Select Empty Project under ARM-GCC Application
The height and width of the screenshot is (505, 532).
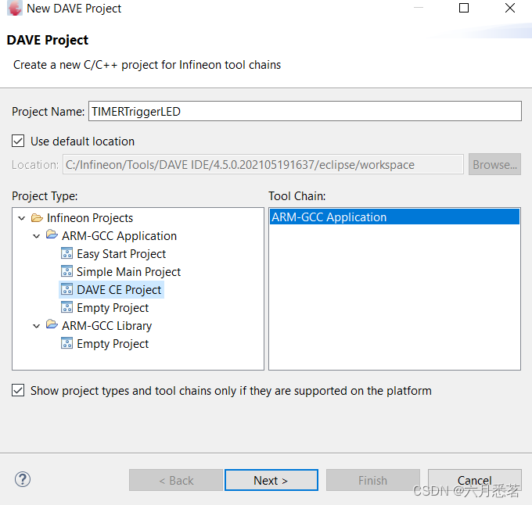coord(113,308)
